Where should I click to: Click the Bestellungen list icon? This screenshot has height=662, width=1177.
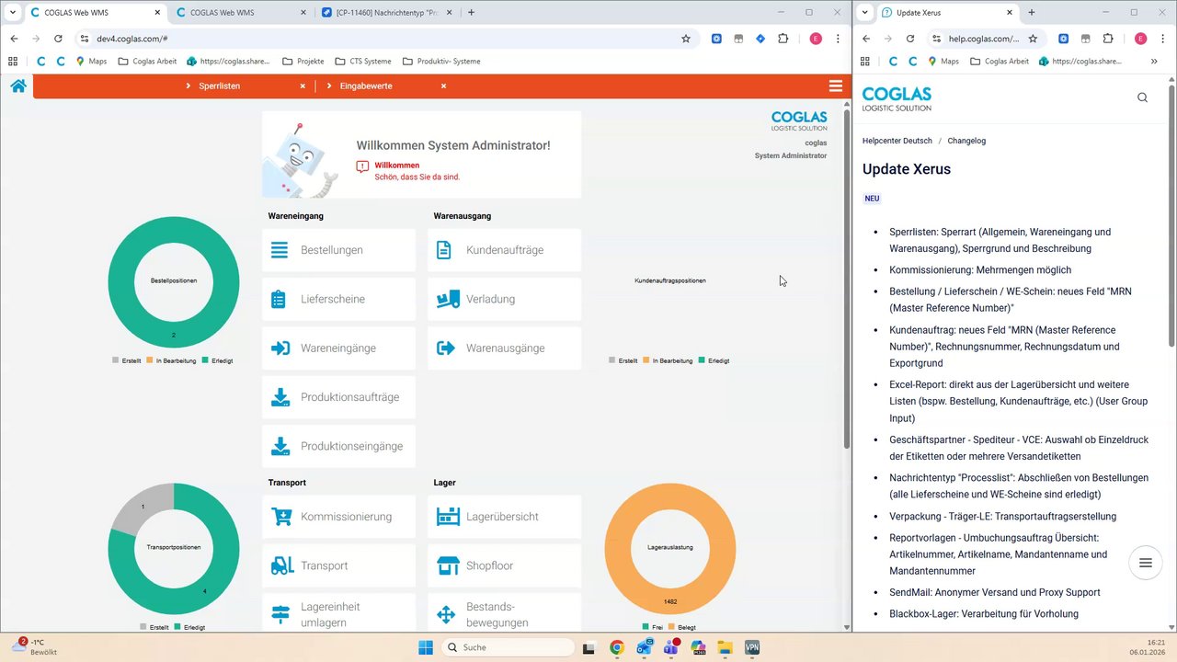pos(280,250)
